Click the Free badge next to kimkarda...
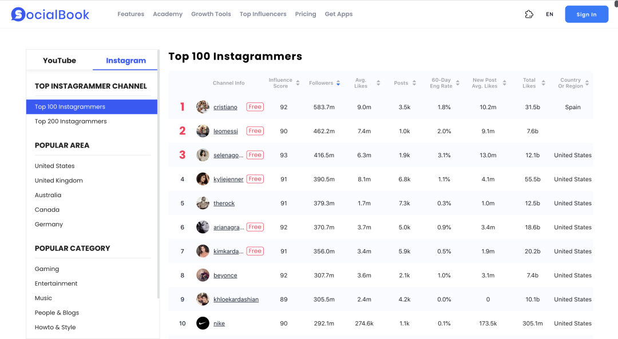Screen dimensions: 618x339 click(x=255, y=251)
